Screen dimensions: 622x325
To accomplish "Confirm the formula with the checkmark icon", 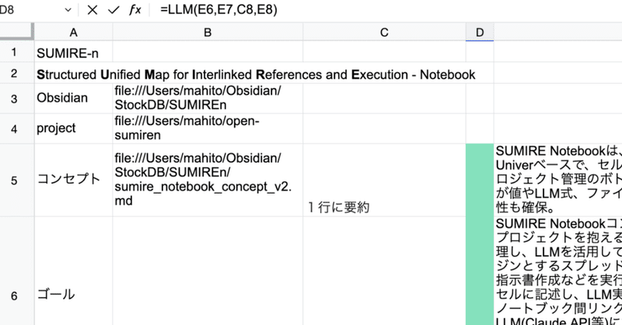I will coord(114,11).
